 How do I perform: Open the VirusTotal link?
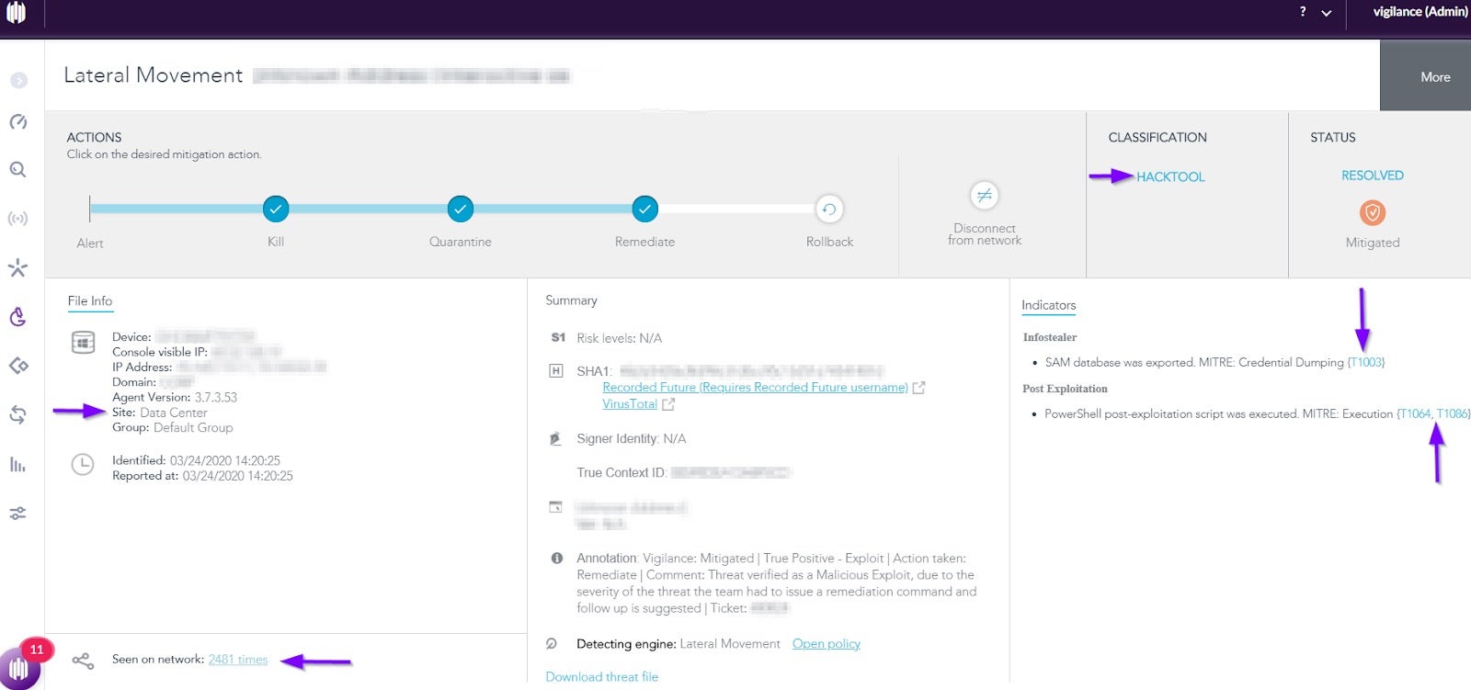[x=630, y=404]
